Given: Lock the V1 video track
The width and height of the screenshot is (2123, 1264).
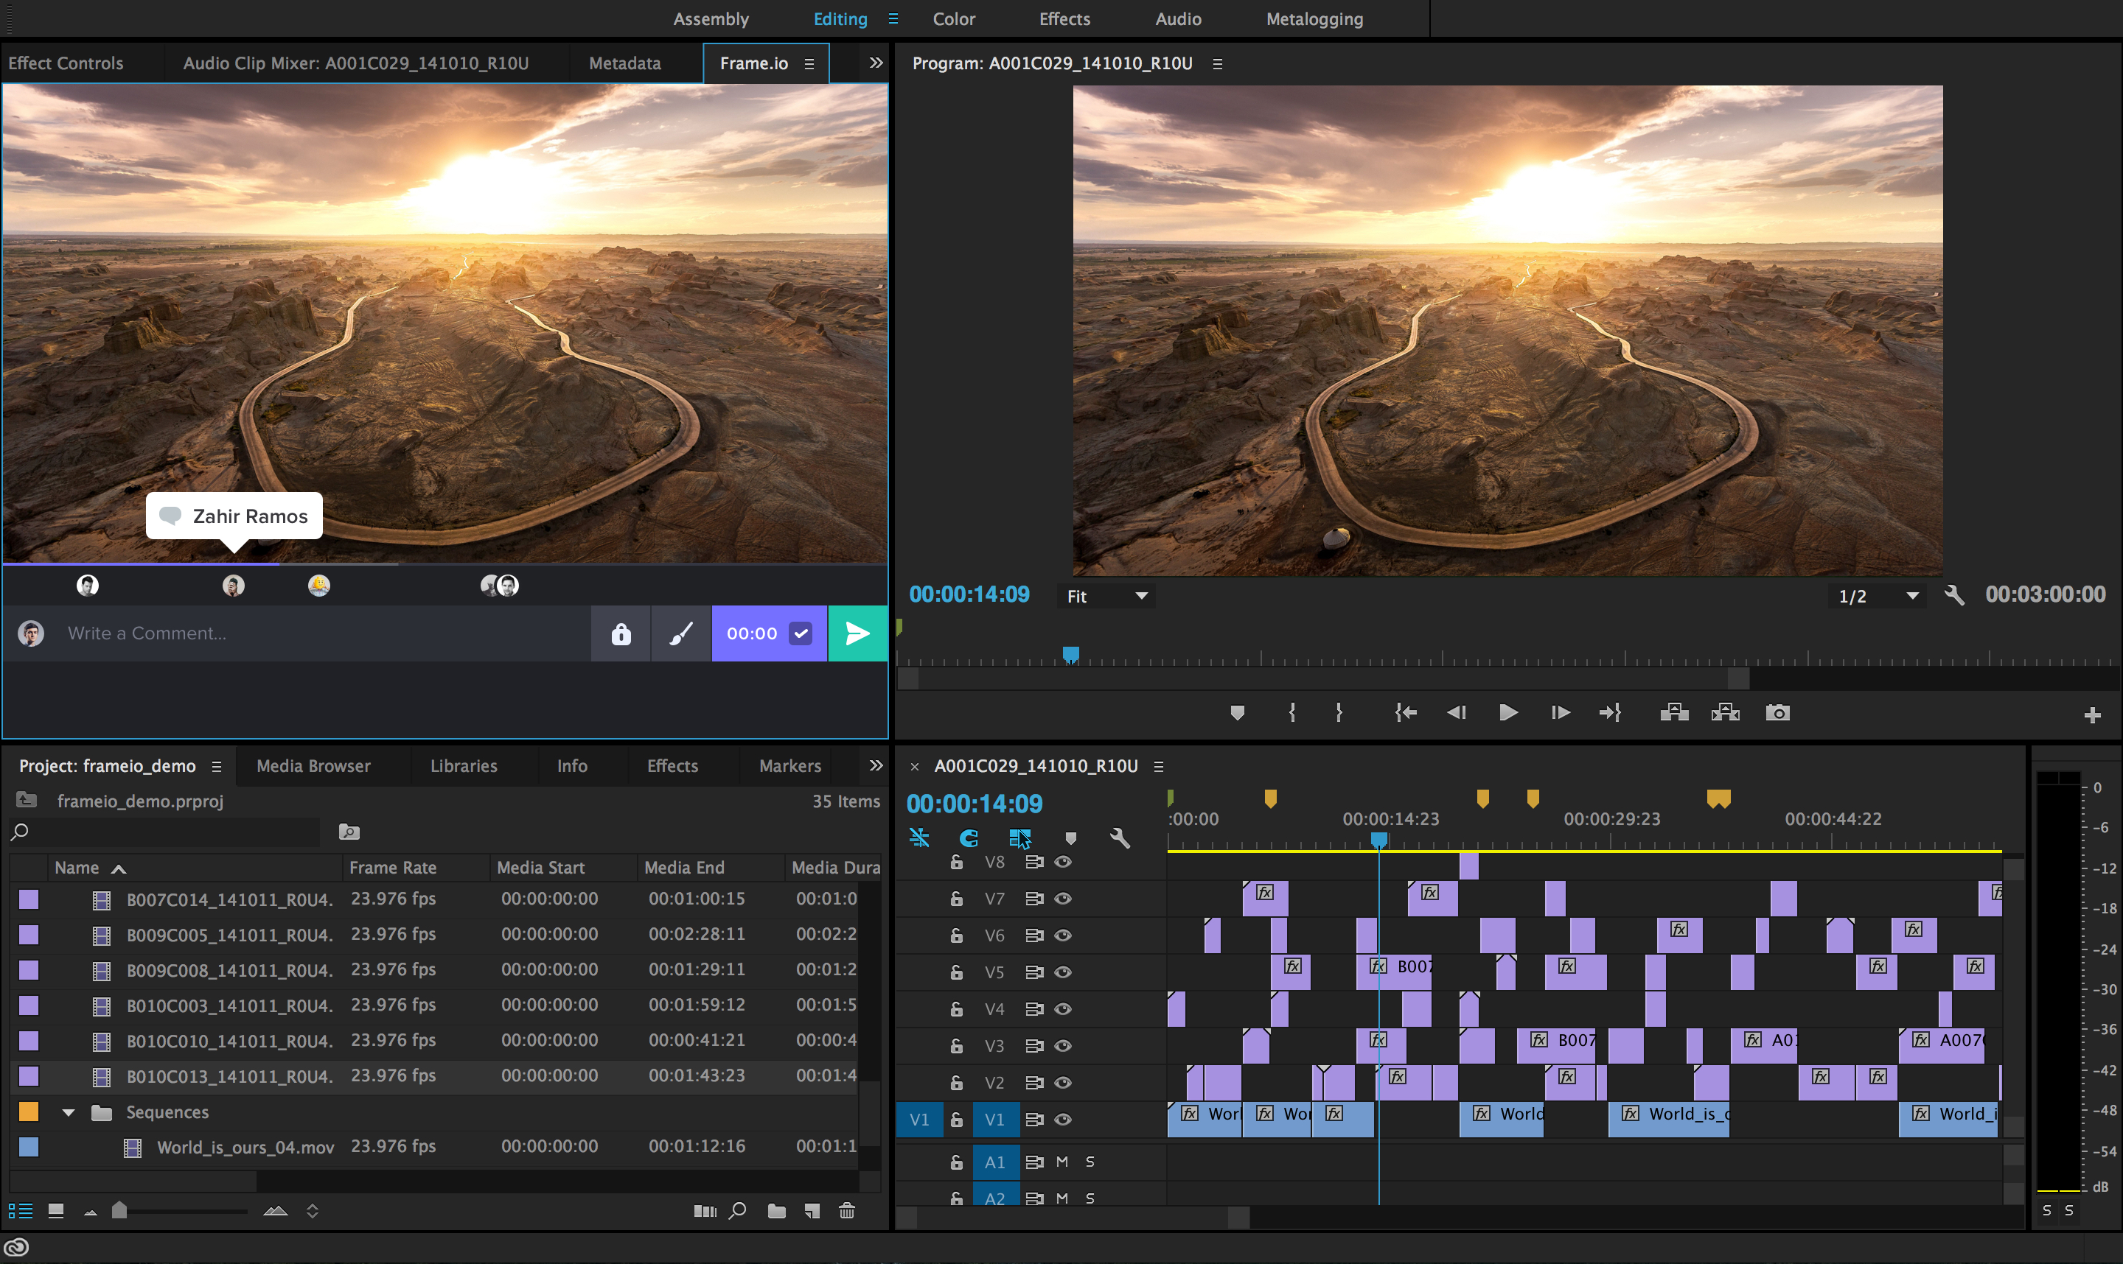Looking at the screenshot, I should 957,1119.
